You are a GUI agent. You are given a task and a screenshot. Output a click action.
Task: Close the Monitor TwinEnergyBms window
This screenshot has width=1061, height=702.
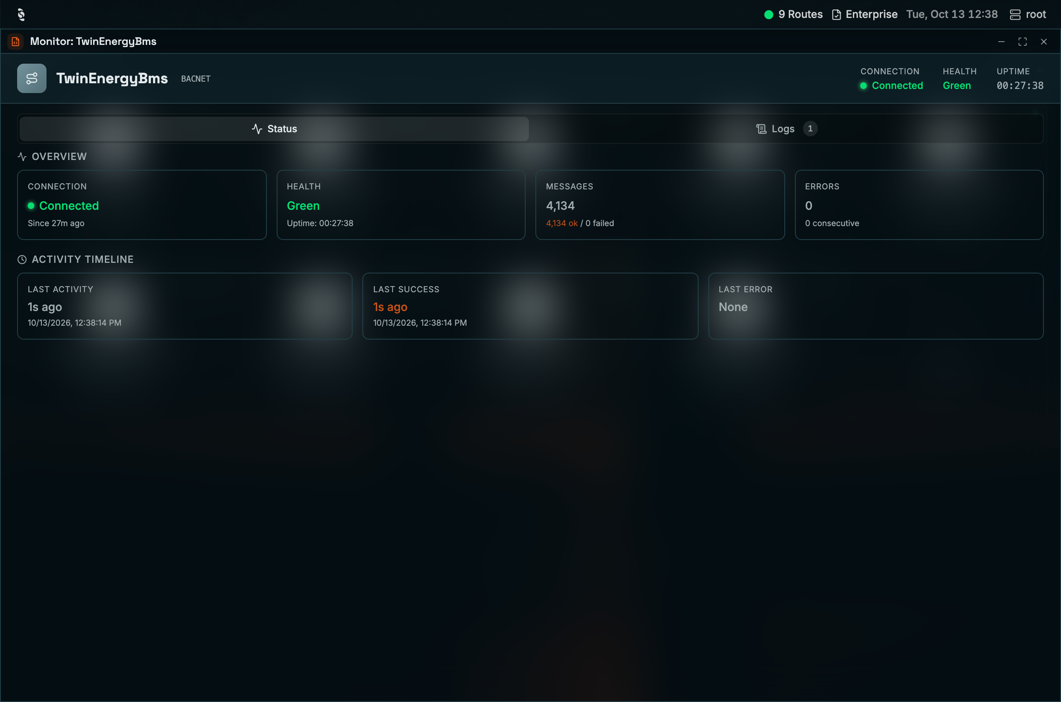(x=1043, y=42)
